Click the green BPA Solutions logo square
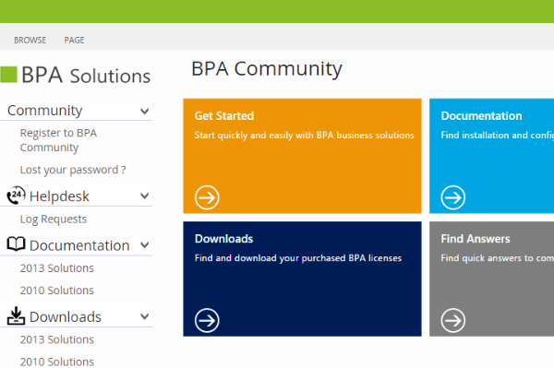The height and width of the screenshot is (368, 554). 9,75
